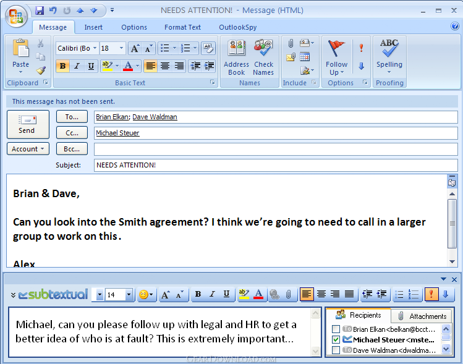Apply red font color in subtextual toolbar
Image resolution: width=463 pixels, height=364 pixels.
click(x=258, y=294)
